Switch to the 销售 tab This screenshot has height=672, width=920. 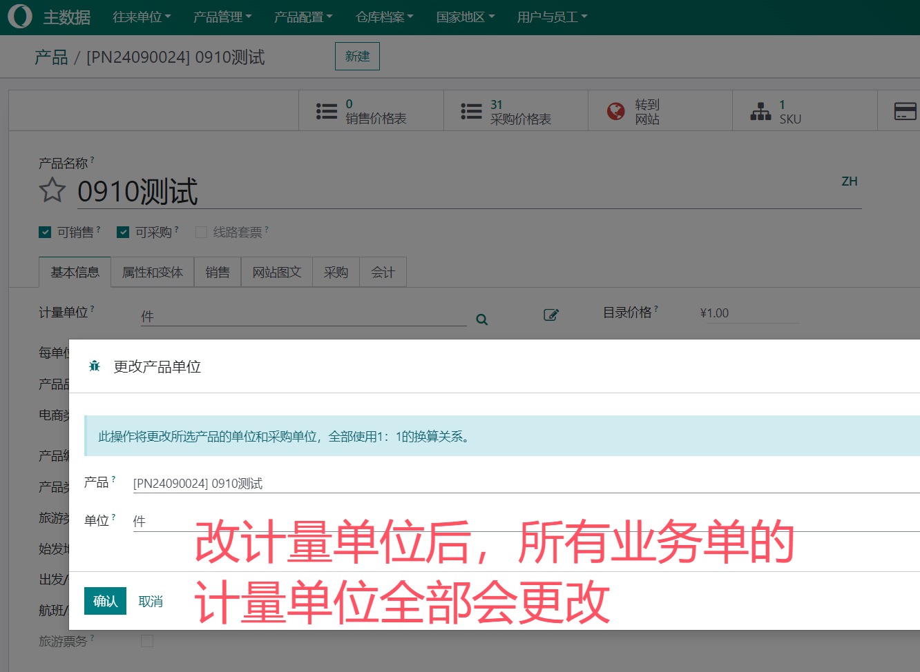(218, 273)
